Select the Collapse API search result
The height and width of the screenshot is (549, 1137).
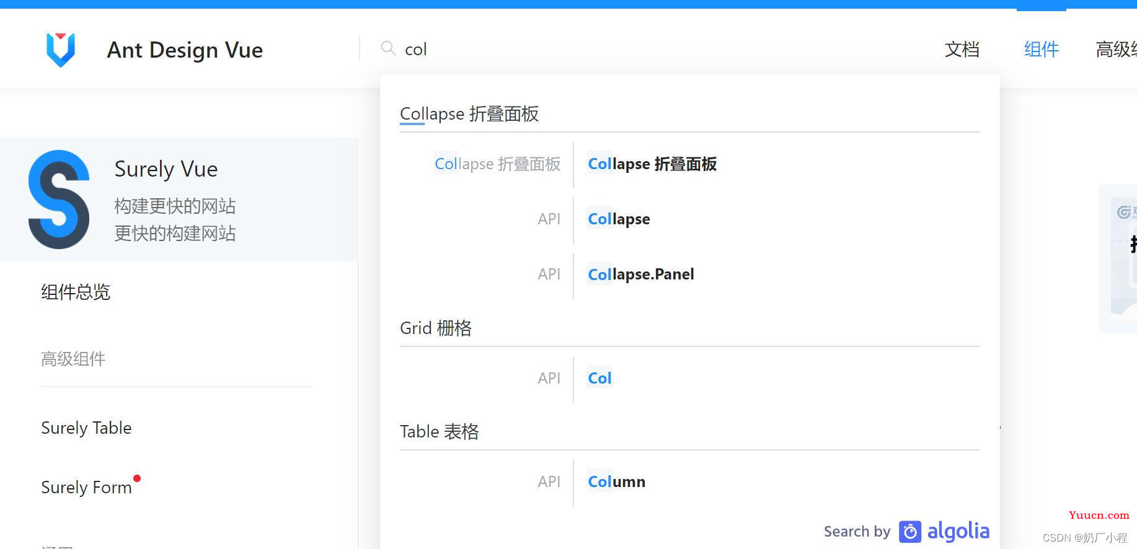click(x=619, y=219)
